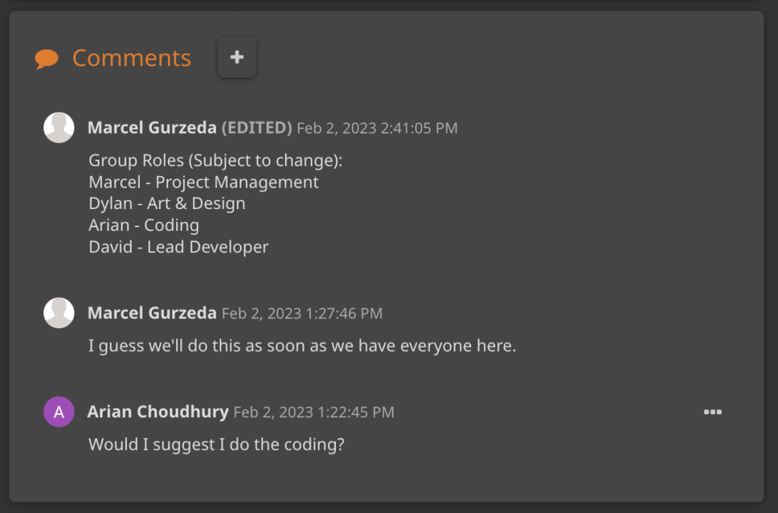
Task: Click the 2:41:05 PM timestamp
Action: 377,128
